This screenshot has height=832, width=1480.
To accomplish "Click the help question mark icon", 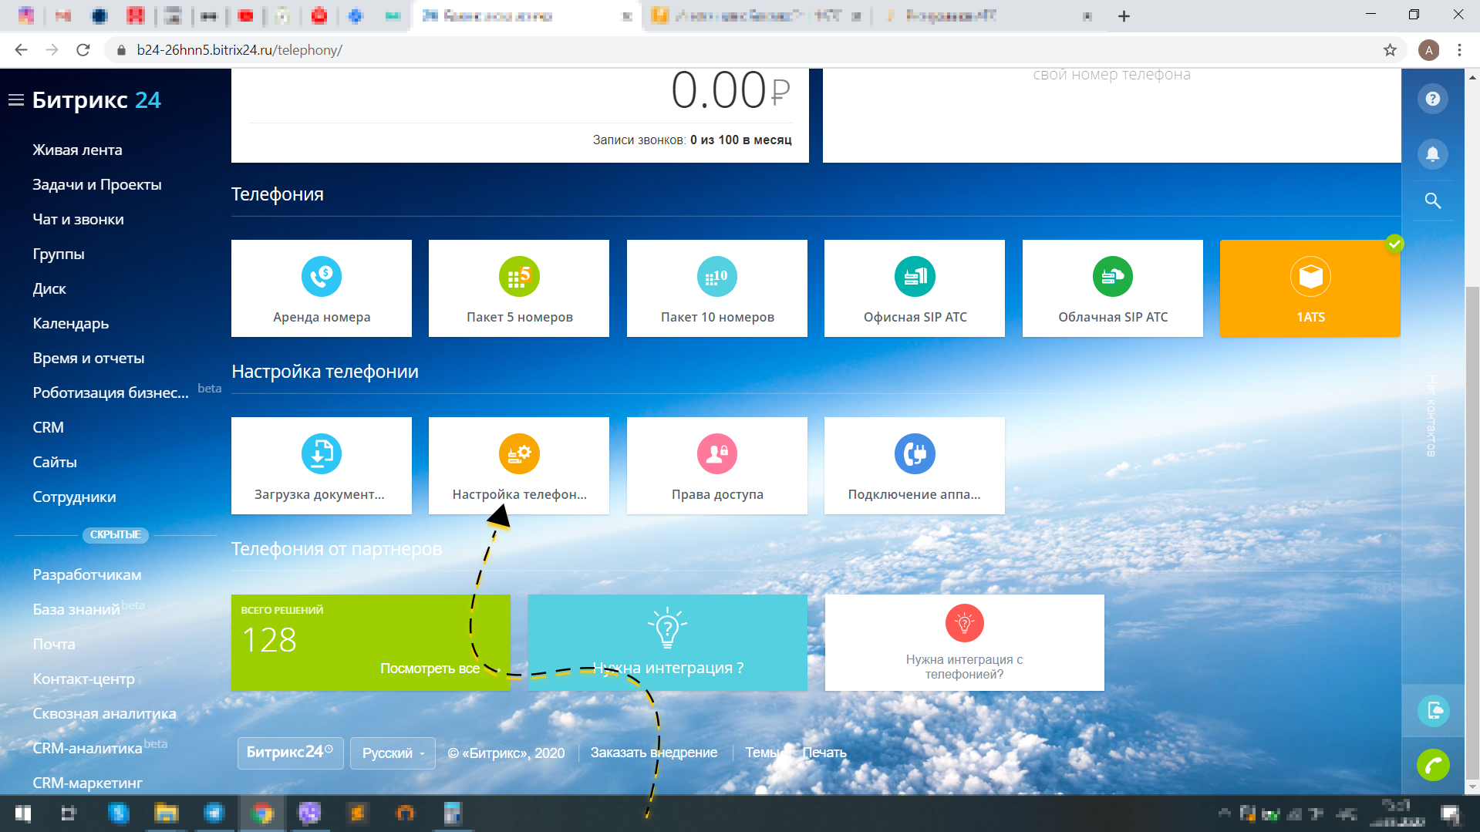I will click(1432, 99).
